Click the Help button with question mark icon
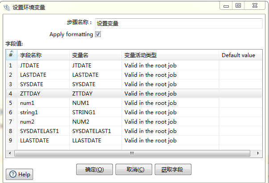Screen dimensions: 269x183 [x=20, y=174]
